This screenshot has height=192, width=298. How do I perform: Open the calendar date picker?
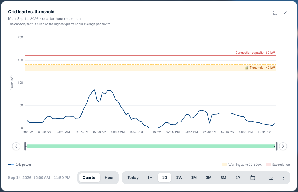252,178
